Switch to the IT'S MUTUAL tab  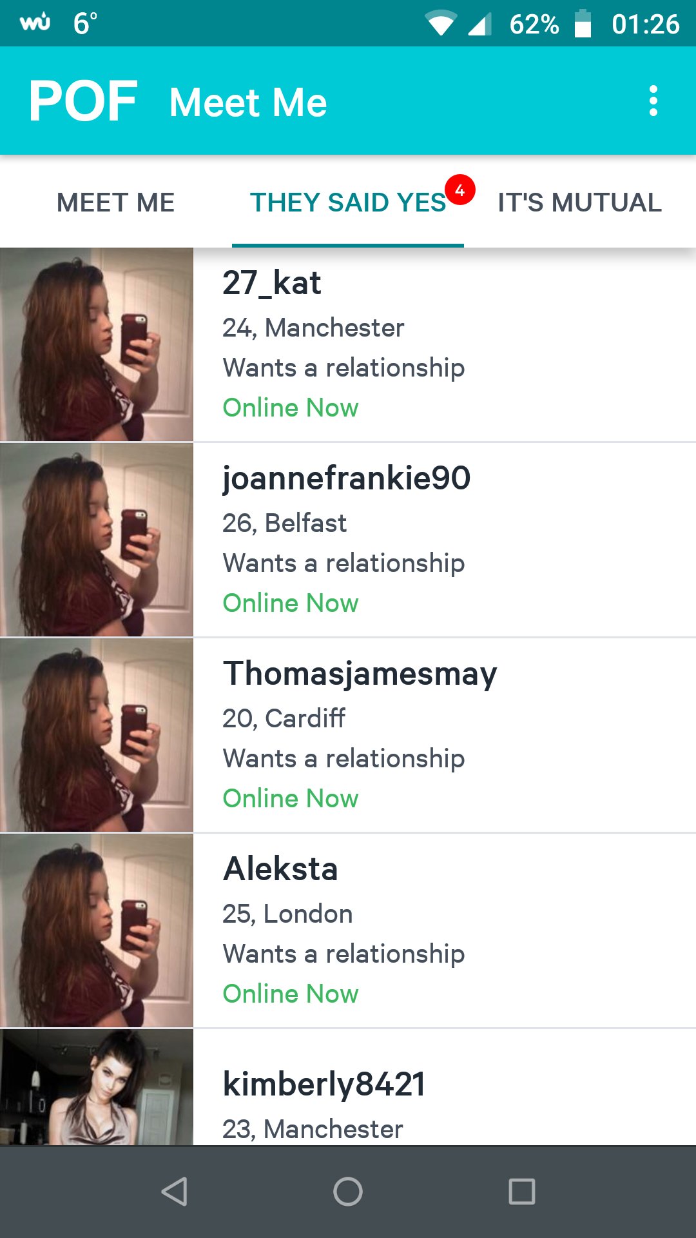pyautogui.click(x=580, y=202)
